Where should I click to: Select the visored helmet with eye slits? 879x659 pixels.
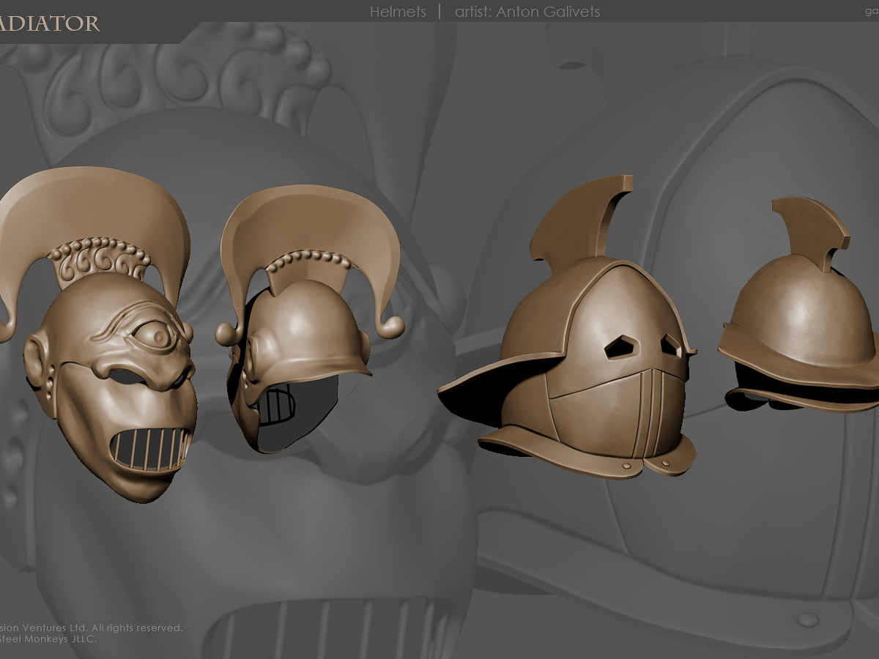[568, 329]
